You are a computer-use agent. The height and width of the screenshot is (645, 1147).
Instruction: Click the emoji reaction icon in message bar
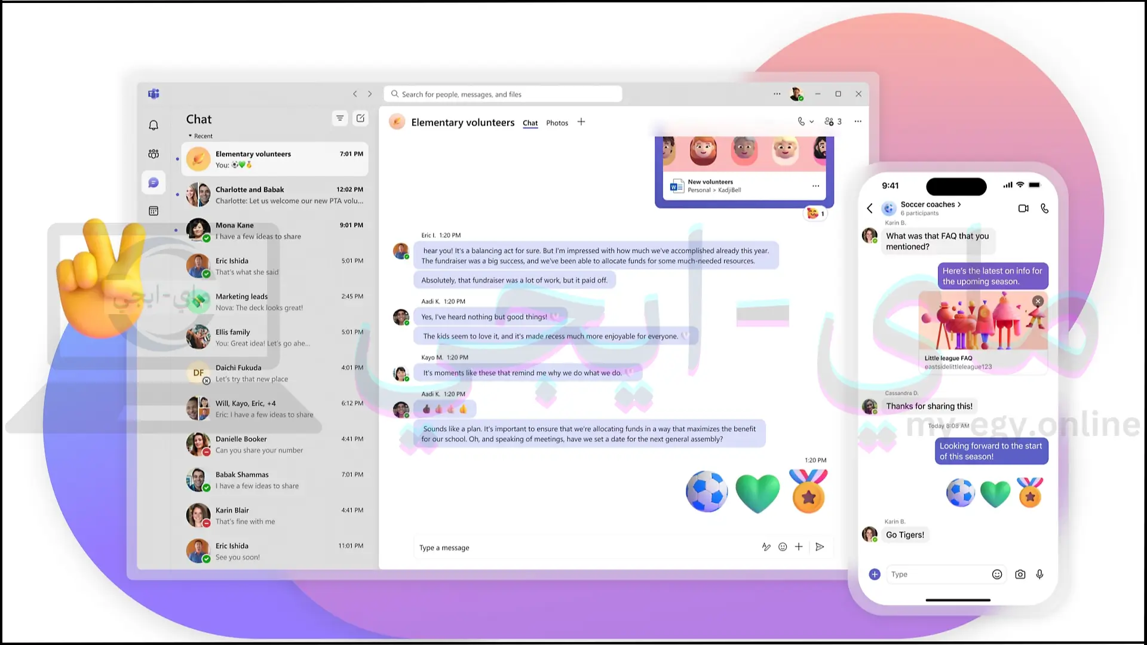(782, 546)
